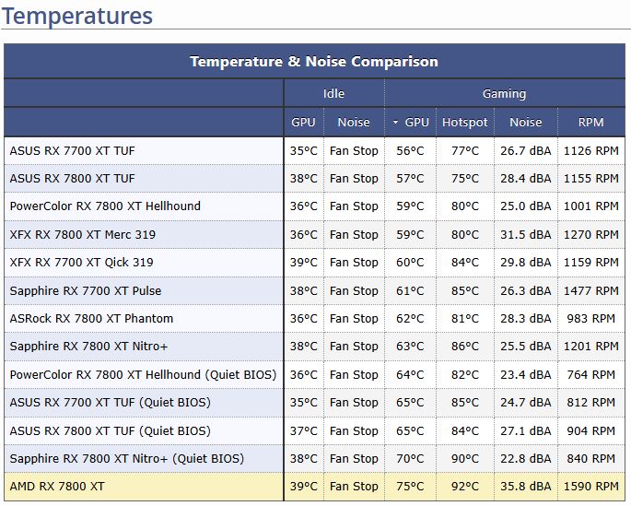Screen dimensions: 631x506
Task: Click the 35.8 dBA noise value
Action: coord(526,487)
